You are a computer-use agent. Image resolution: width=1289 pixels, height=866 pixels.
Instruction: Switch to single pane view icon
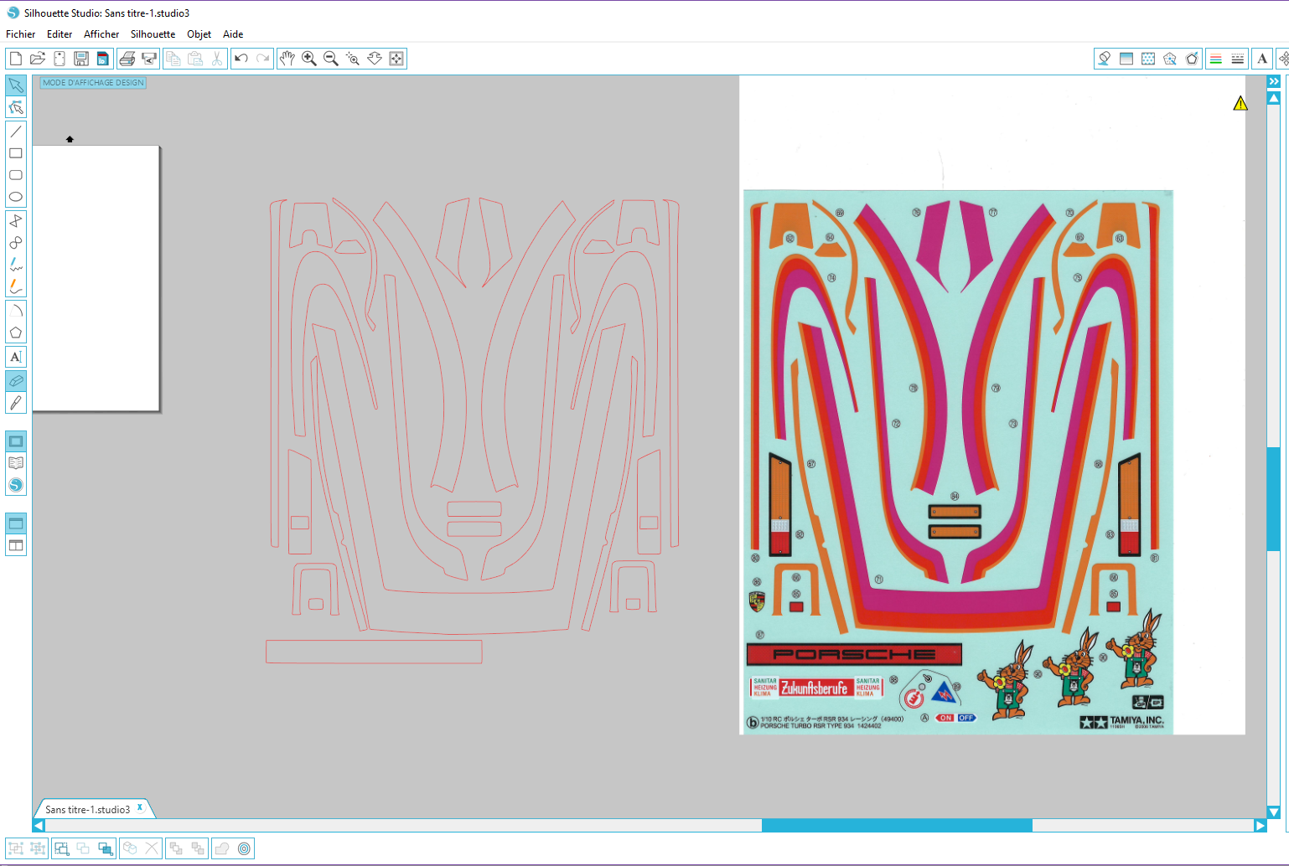pos(16,523)
